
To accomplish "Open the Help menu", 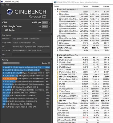I will click(8, 5).
